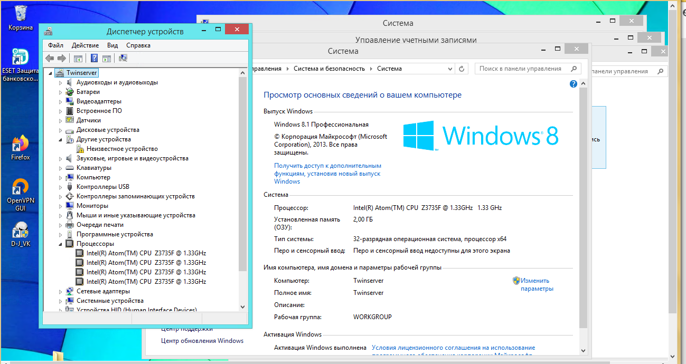Expand the Звуковые, игровые и видеоустройства node

coord(60,159)
